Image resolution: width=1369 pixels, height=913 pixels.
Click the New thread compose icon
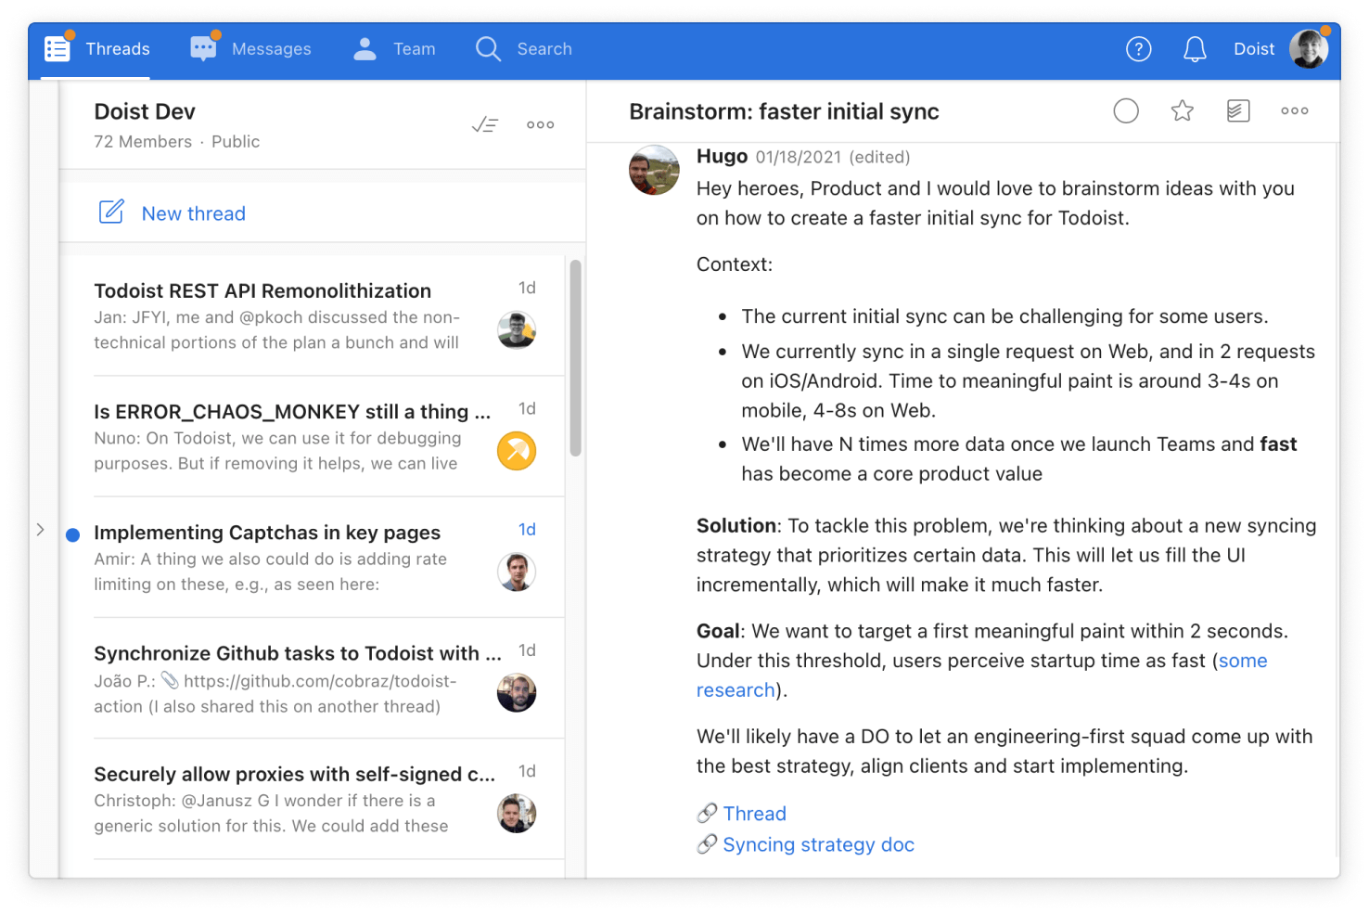(x=111, y=212)
